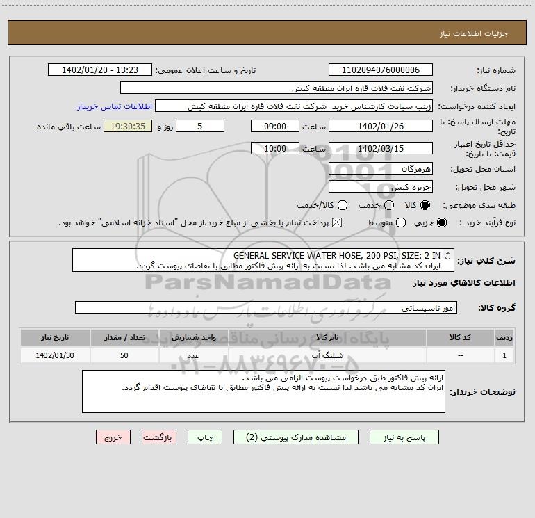The height and width of the screenshot is (518, 535).
Task: Click the countdown timer 19:30:35
Action: (x=128, y=127)
